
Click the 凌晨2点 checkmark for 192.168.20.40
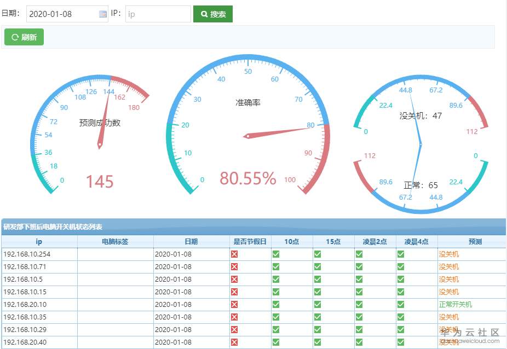coord(359,342)
